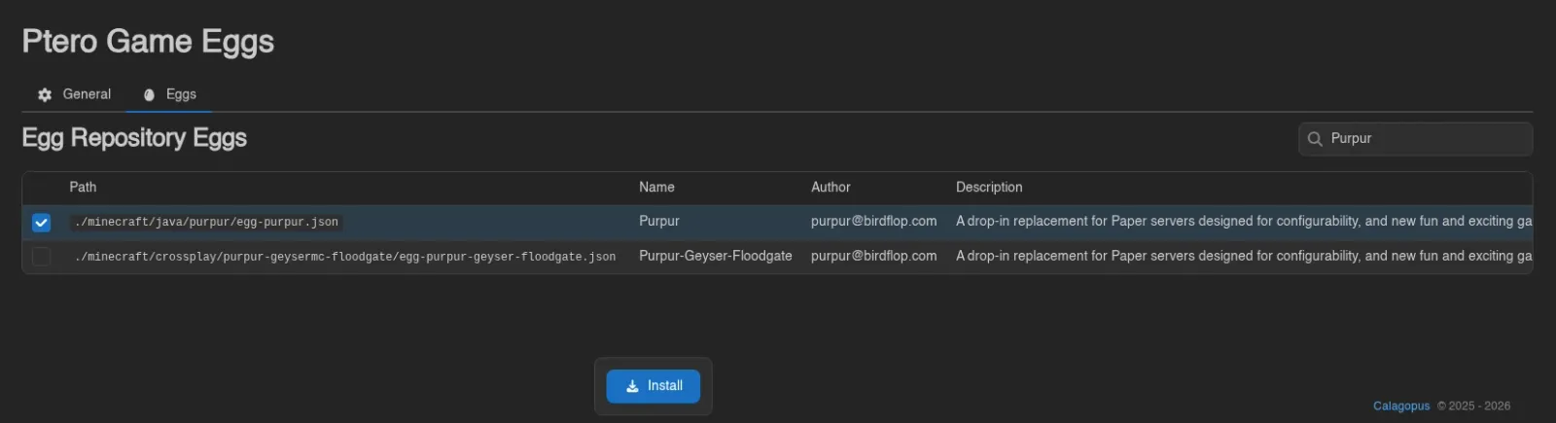1556x423 pixels.
Task: Open the Eggs tab
Action: pyautogui.click(x=169, y=94)
